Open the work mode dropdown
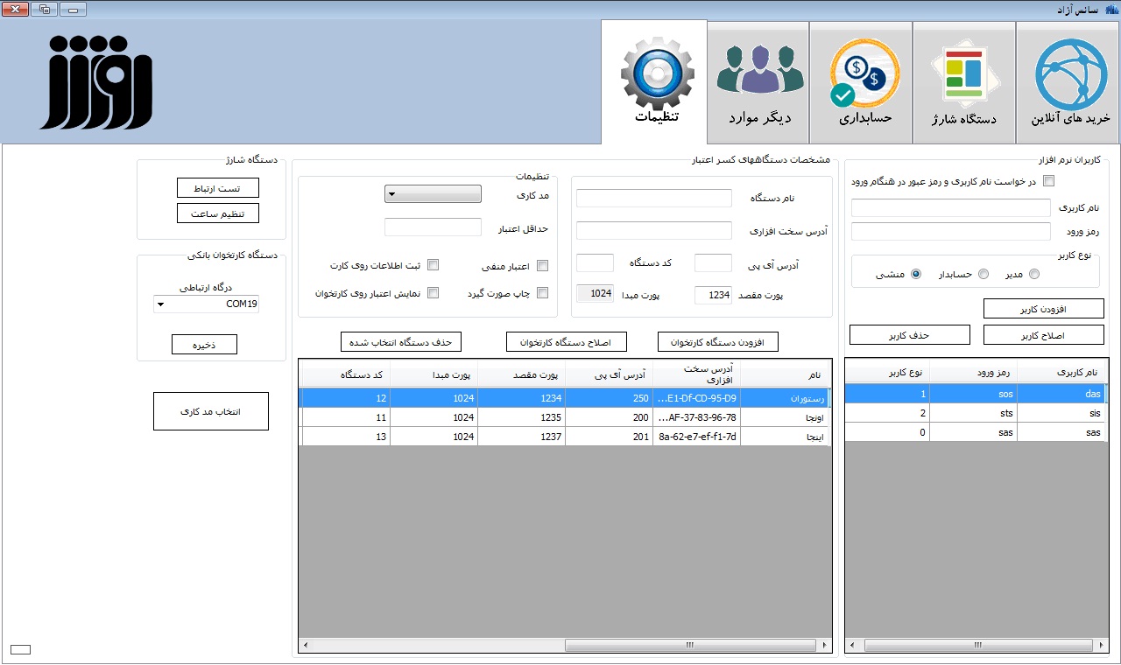The image size is (1121, 665). point(433,194)
